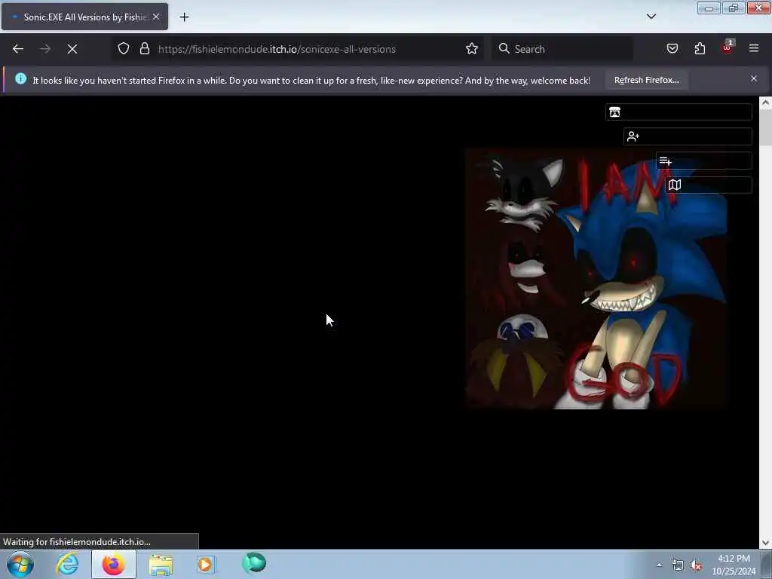Open a new tab with plus
Image resolution: width=772 pixels, height=579 pixels.
pos(184,17)
